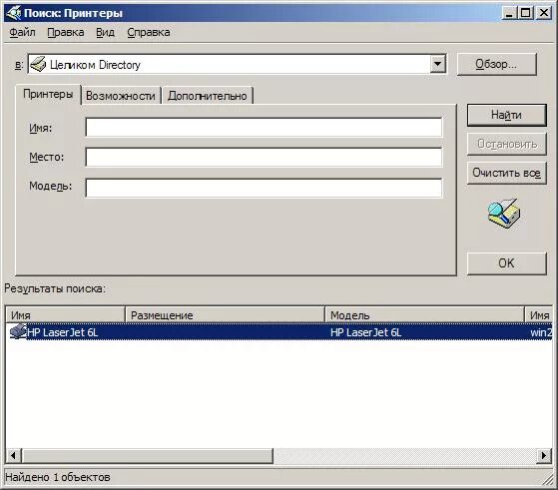Viewport: 558px width, 490px height.
Task: Click HP LaserJet 6L model cell
Action: 365,332
